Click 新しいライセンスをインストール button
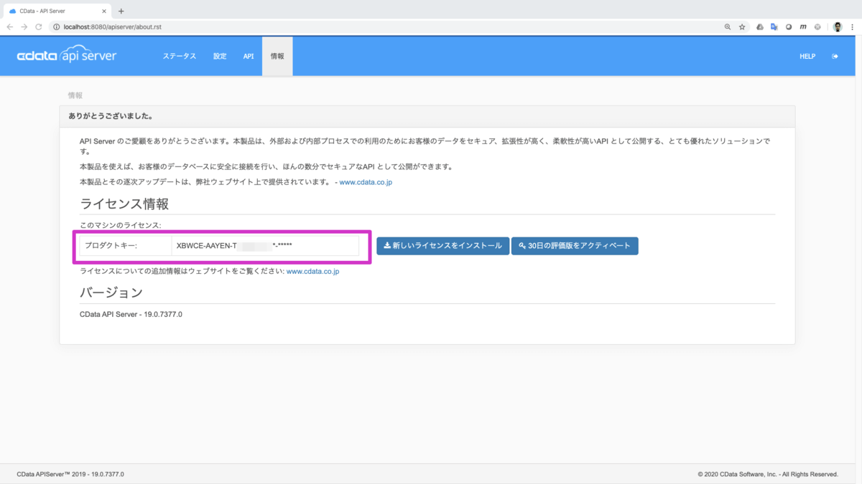862x484 pixels. click(x=443, y=246)
